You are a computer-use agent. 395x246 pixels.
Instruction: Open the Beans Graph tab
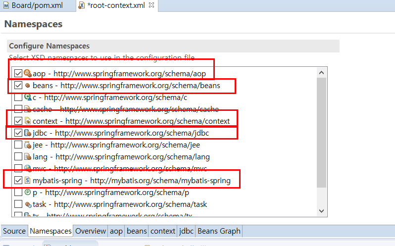point(219,231)
